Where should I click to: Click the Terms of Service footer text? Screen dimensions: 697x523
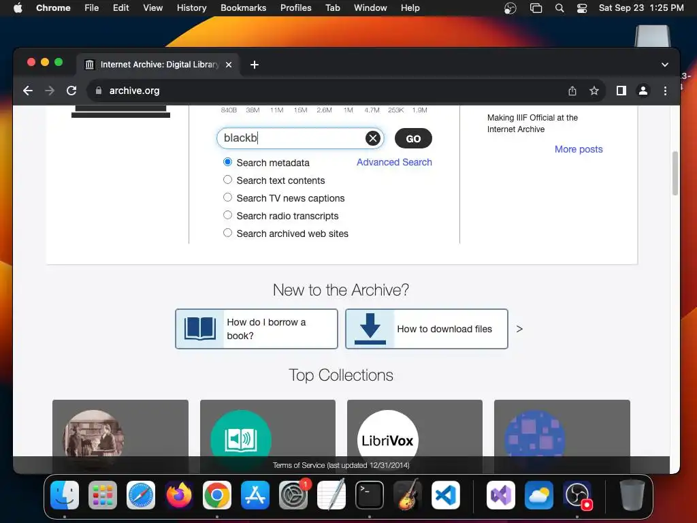coord(341,465)
